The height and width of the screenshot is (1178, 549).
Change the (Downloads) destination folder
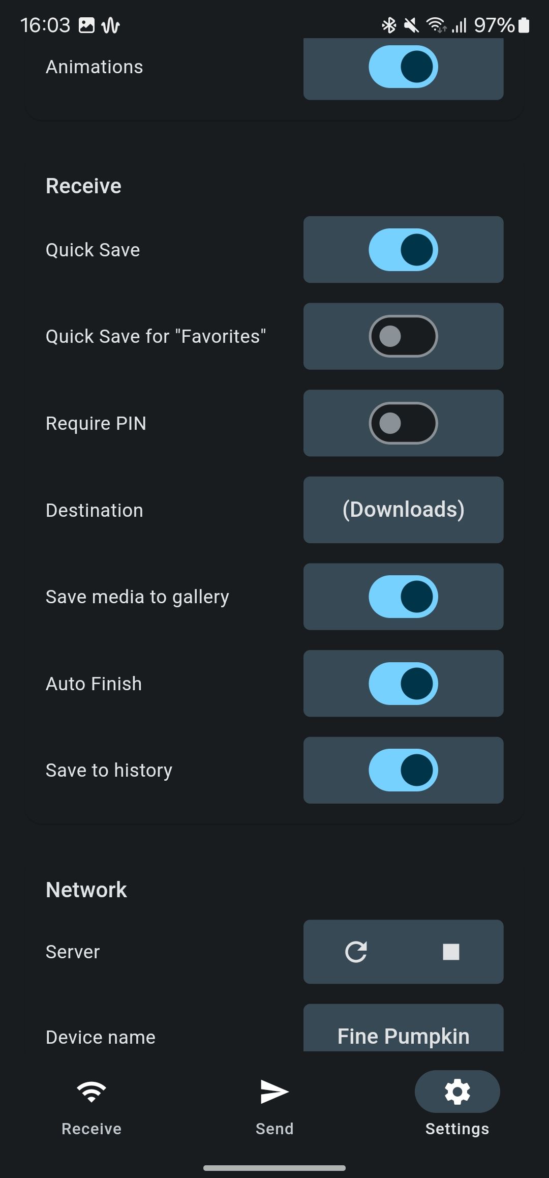tap(404, 510)
